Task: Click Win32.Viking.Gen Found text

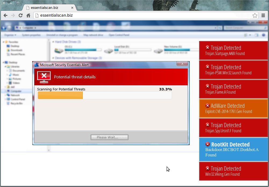Action: [222, 174]
